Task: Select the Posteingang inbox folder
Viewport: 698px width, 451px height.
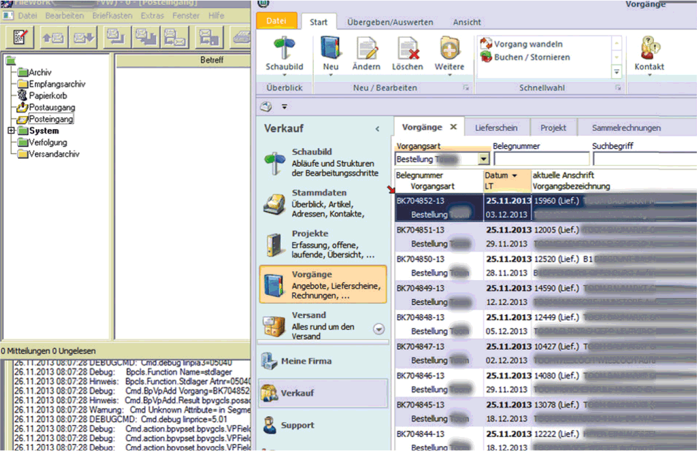Action: (45, 119)
